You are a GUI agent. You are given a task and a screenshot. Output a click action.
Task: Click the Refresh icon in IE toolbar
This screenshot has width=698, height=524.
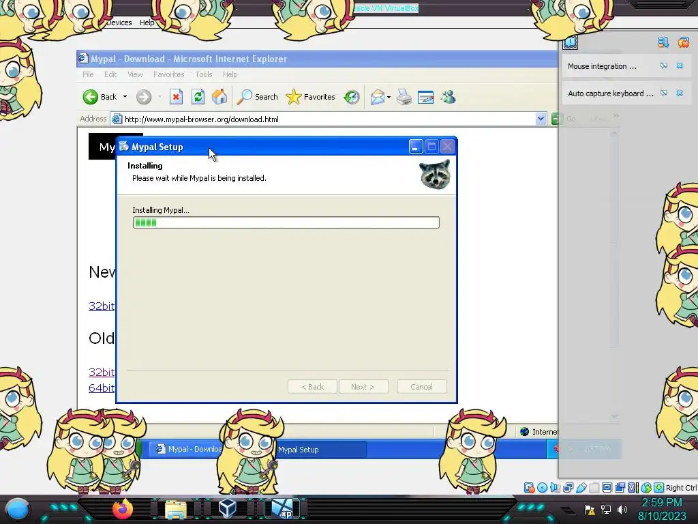pos(198,97)
